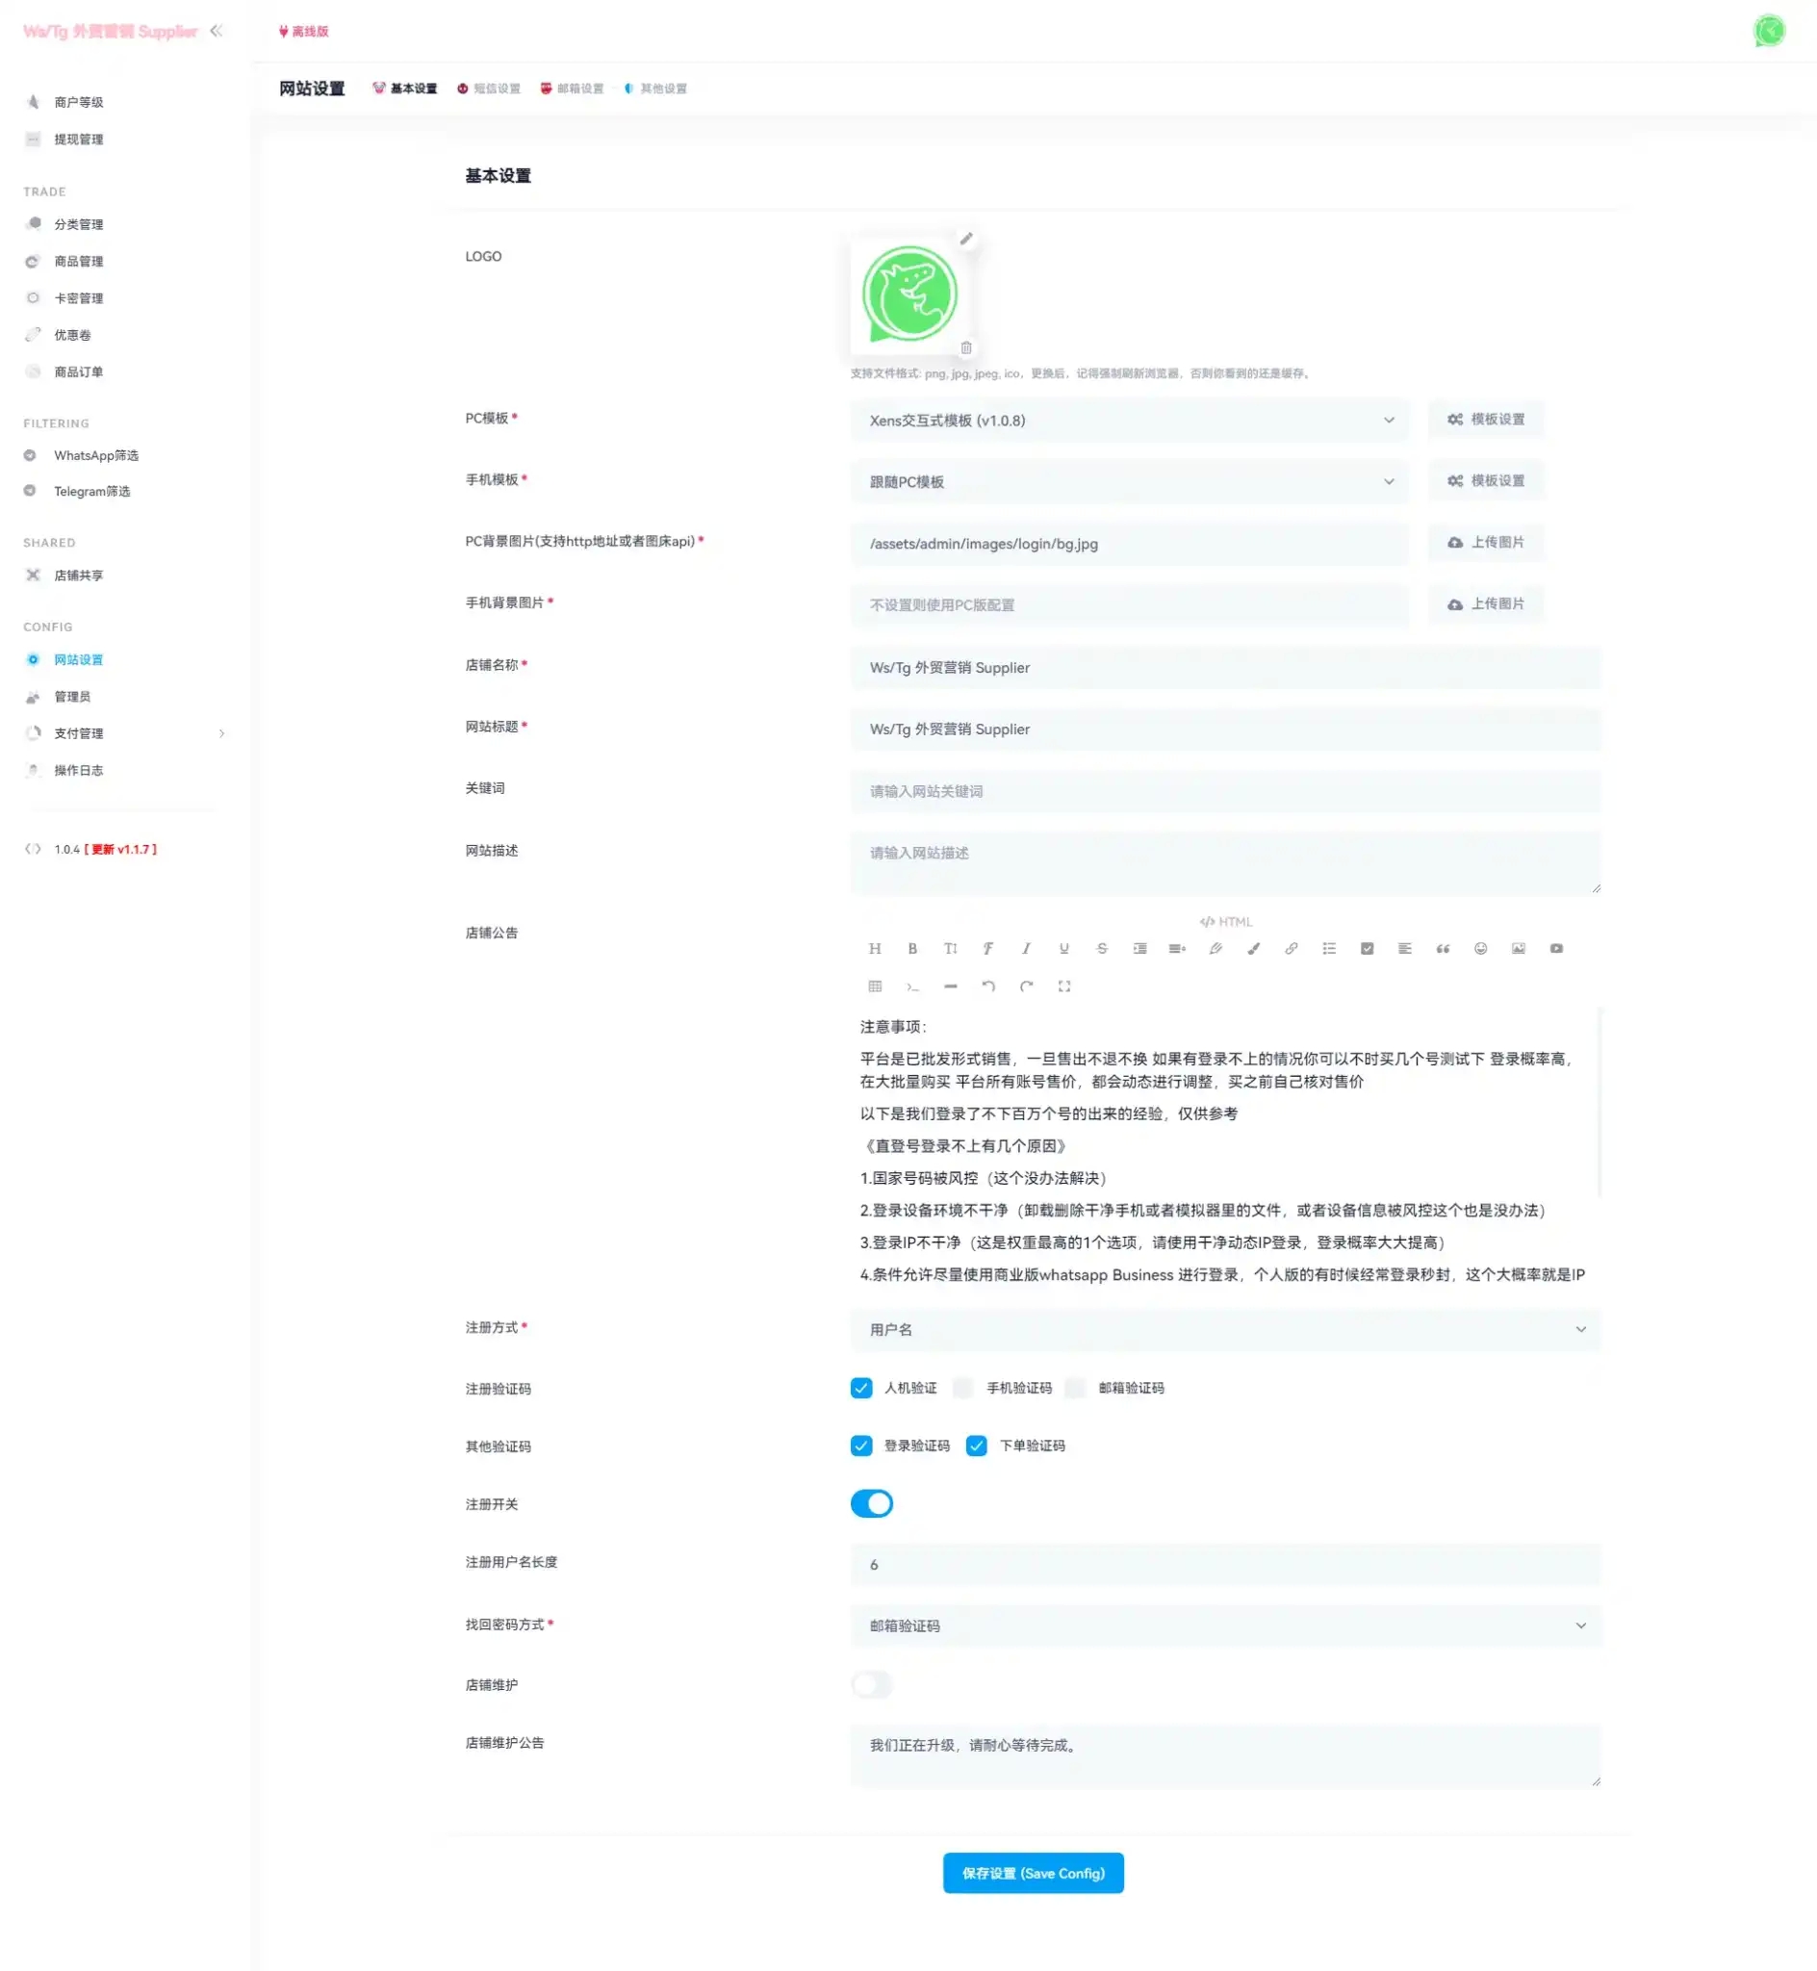Insert a horizontal divider line in editor
The image size is (1817, 1971).
click(950, 986)
